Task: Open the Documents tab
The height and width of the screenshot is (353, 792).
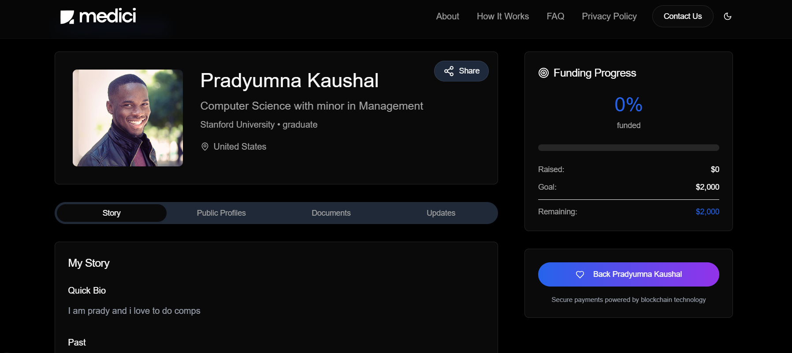Action: [x=331, y=213]
